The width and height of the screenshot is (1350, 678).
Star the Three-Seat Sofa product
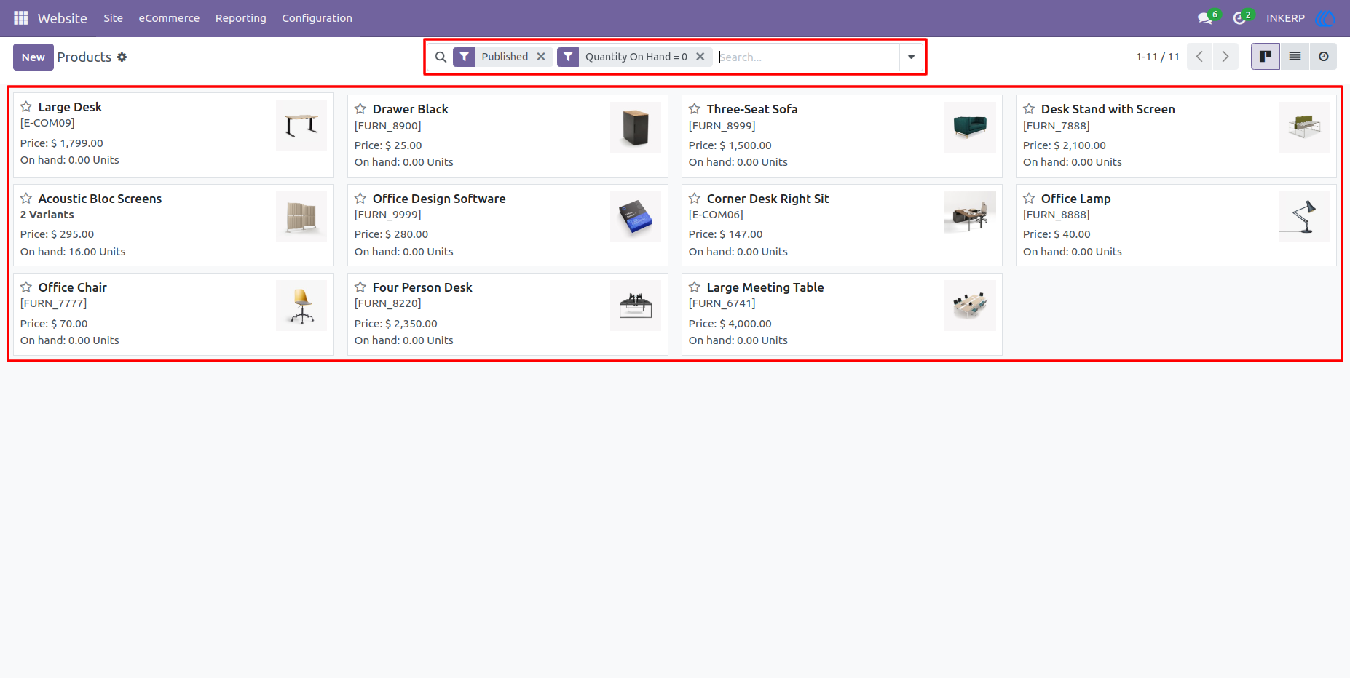695,109
